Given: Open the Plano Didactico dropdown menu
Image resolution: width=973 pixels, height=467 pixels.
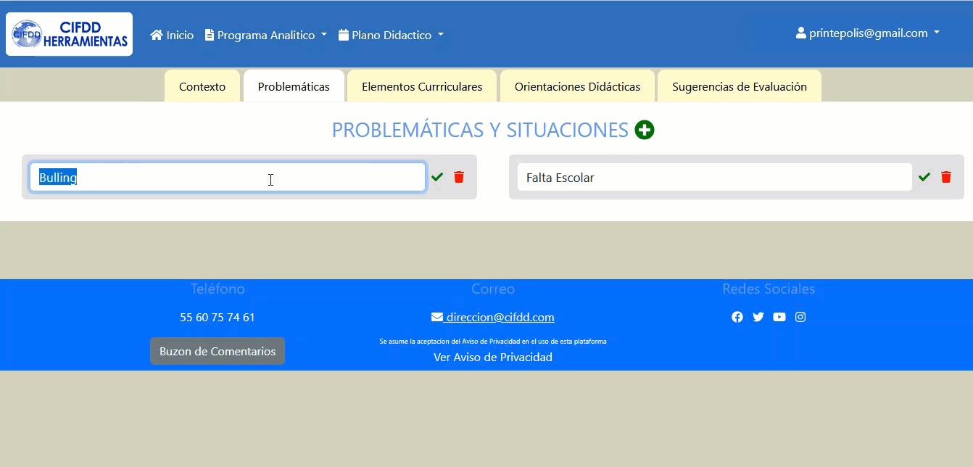Looking at the screenshot, I should click(x=391, y=35).
